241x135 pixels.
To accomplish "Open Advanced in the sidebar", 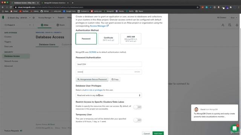I will [x=8, y=66].
